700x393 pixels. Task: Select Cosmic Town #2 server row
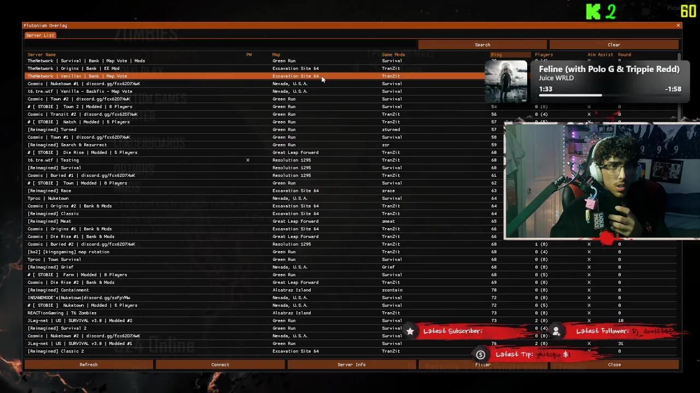pos(351,99)
